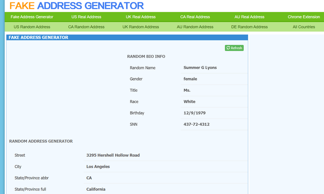Open CA Random Address link
The height and width of the screenshot is (194, 324).
point(86,27)
